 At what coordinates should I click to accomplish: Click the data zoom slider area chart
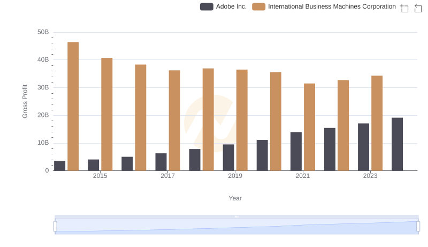point(236,227)
